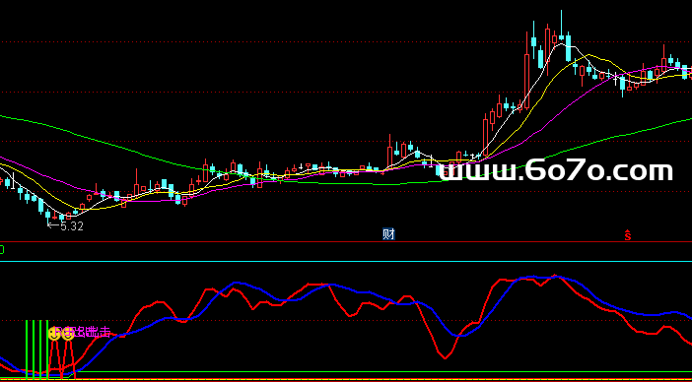Select the first green vertical signal bar

click(27, 349)
